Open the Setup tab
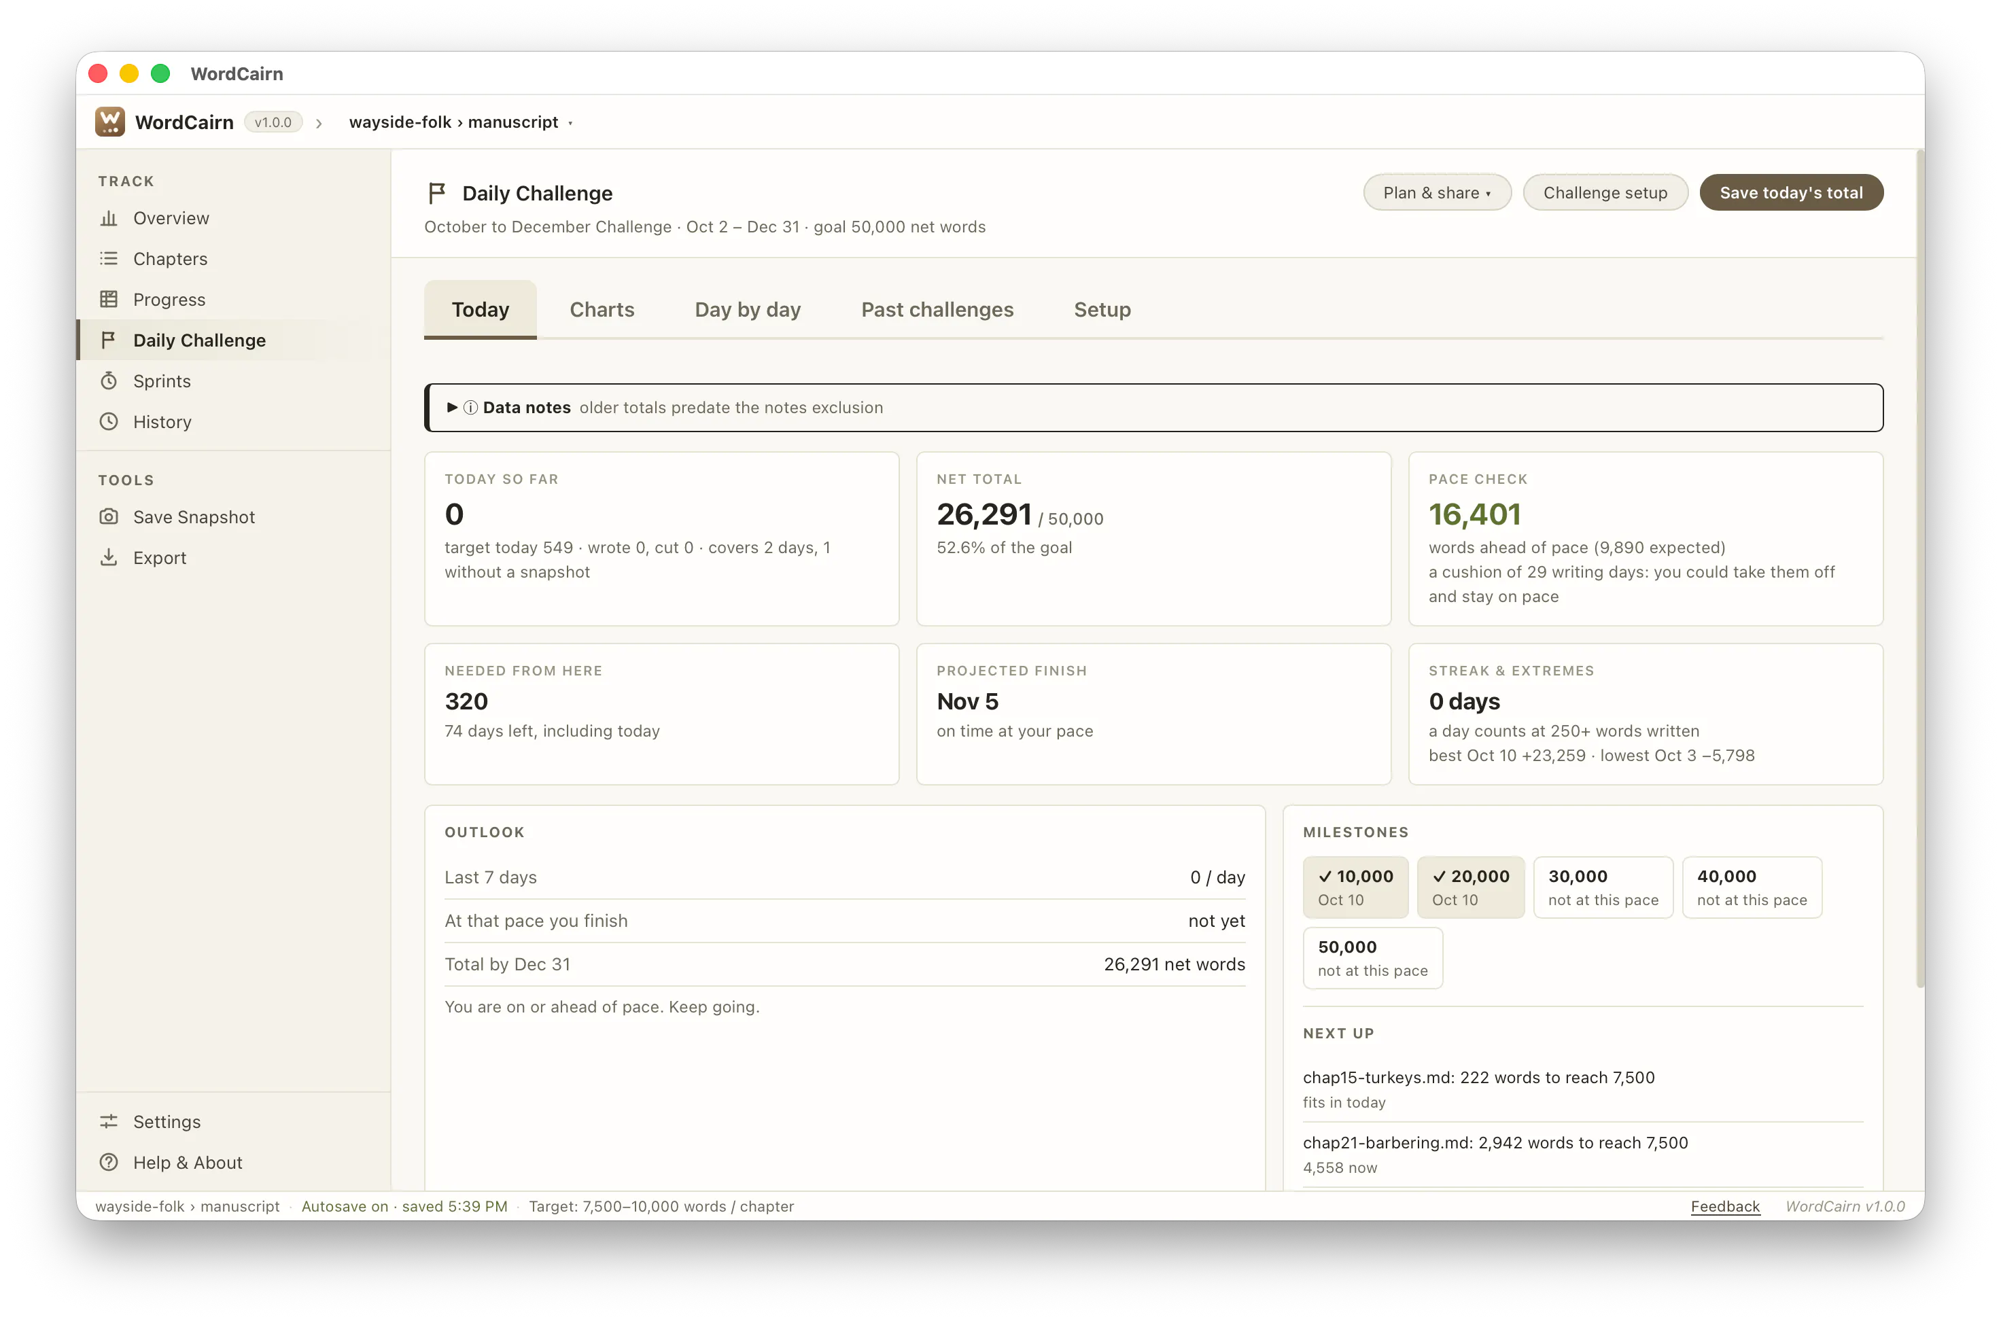 click(1102, 309)
